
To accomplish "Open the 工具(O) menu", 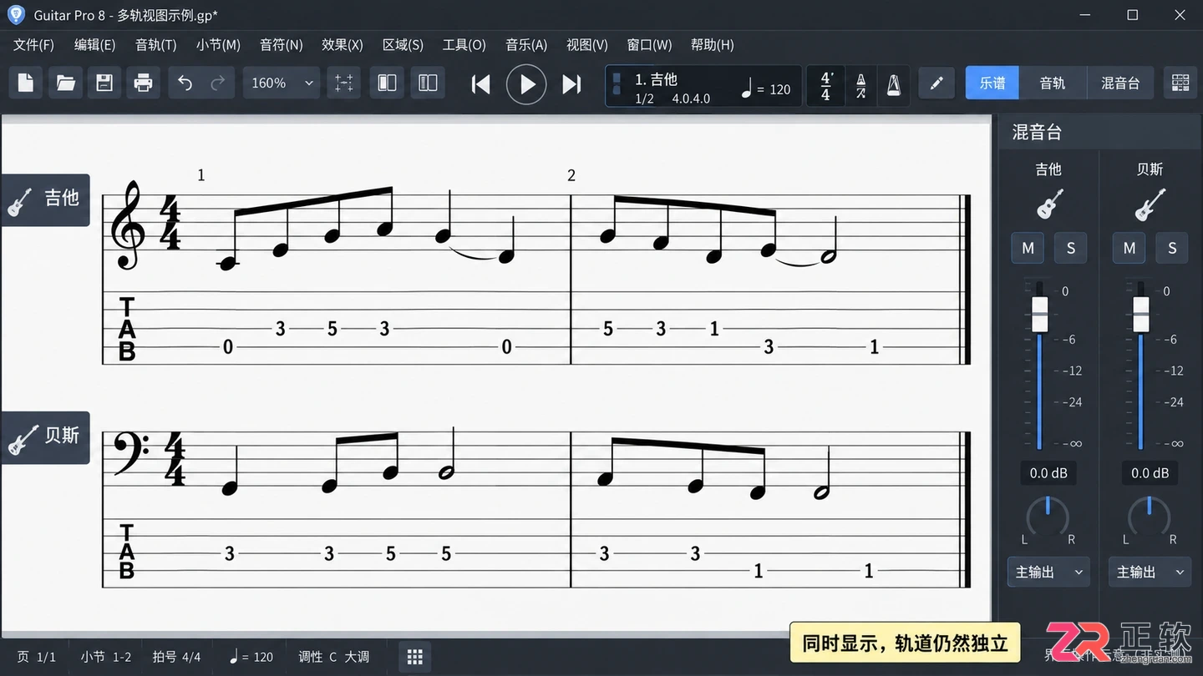I will coord(464,45).
